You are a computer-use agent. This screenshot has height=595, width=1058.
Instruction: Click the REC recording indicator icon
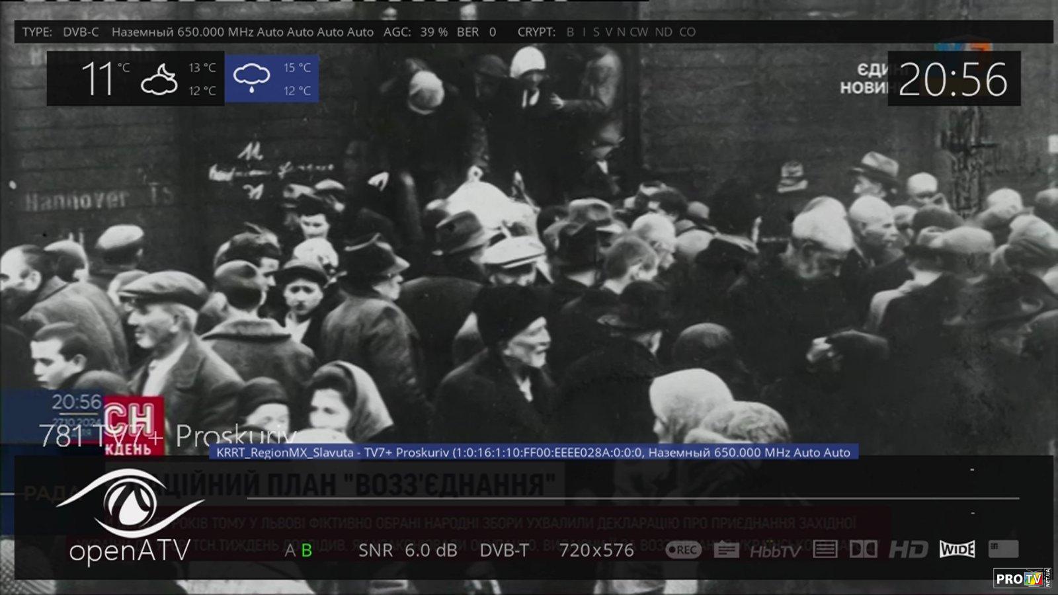[x=683, y=549]
